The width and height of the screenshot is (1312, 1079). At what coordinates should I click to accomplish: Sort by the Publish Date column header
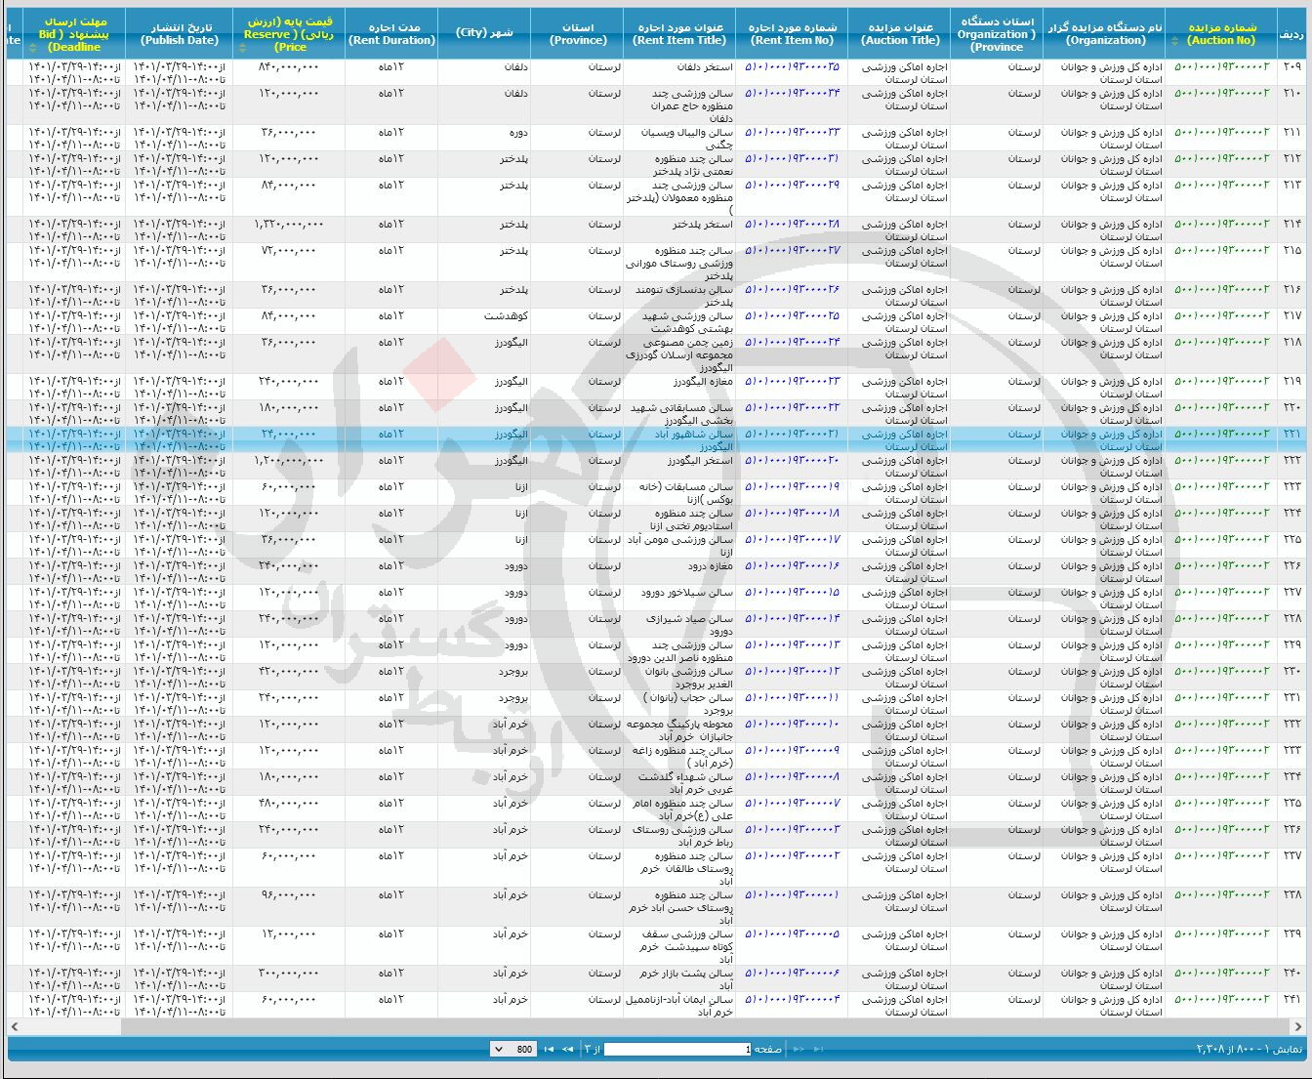[180, 34]
